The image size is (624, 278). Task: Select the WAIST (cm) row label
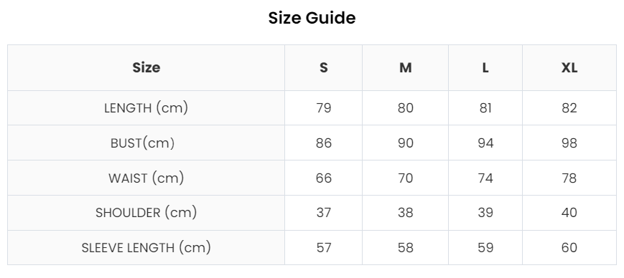tap(146, 178)
